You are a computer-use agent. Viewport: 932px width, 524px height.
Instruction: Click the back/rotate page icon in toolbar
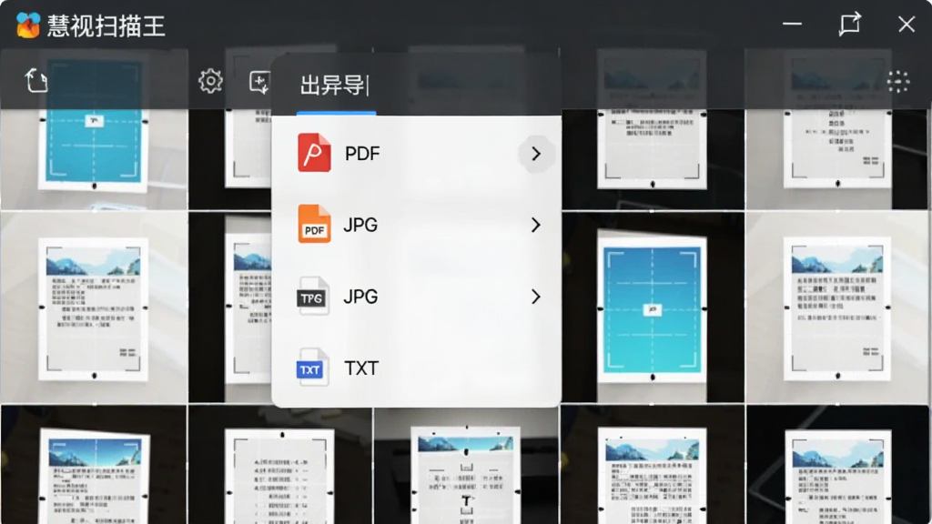coord(35,81)
